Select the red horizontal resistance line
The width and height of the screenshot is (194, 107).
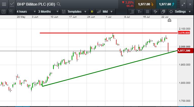(x=109, y=33)
